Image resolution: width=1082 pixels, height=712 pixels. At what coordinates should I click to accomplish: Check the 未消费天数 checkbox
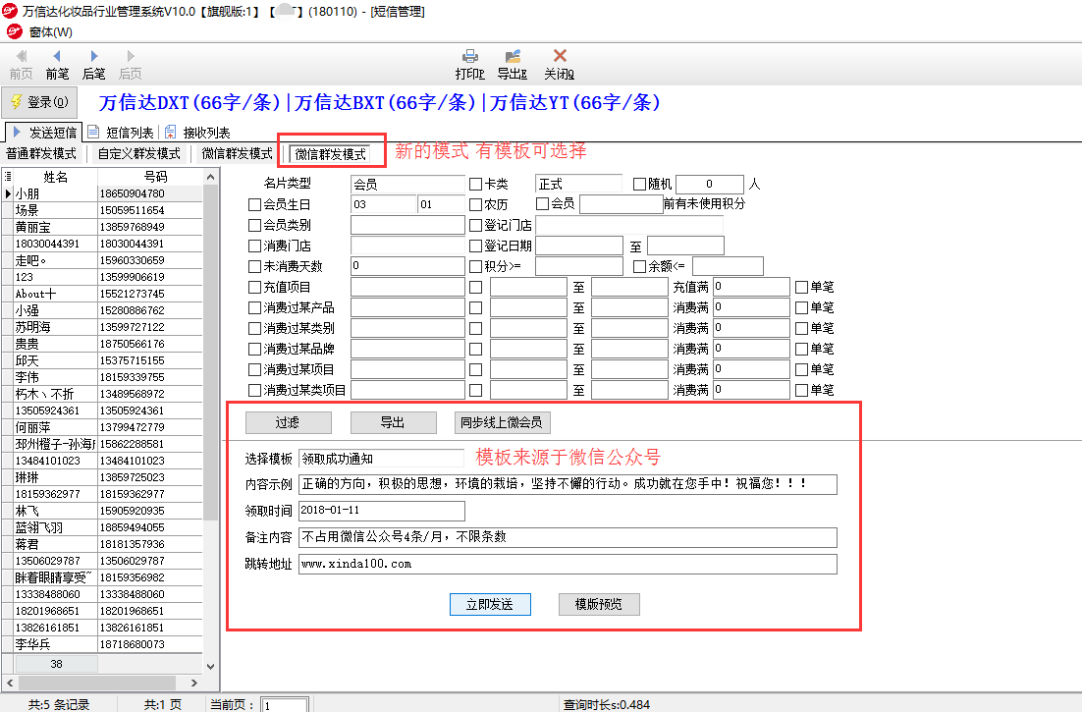click(255, 267)
